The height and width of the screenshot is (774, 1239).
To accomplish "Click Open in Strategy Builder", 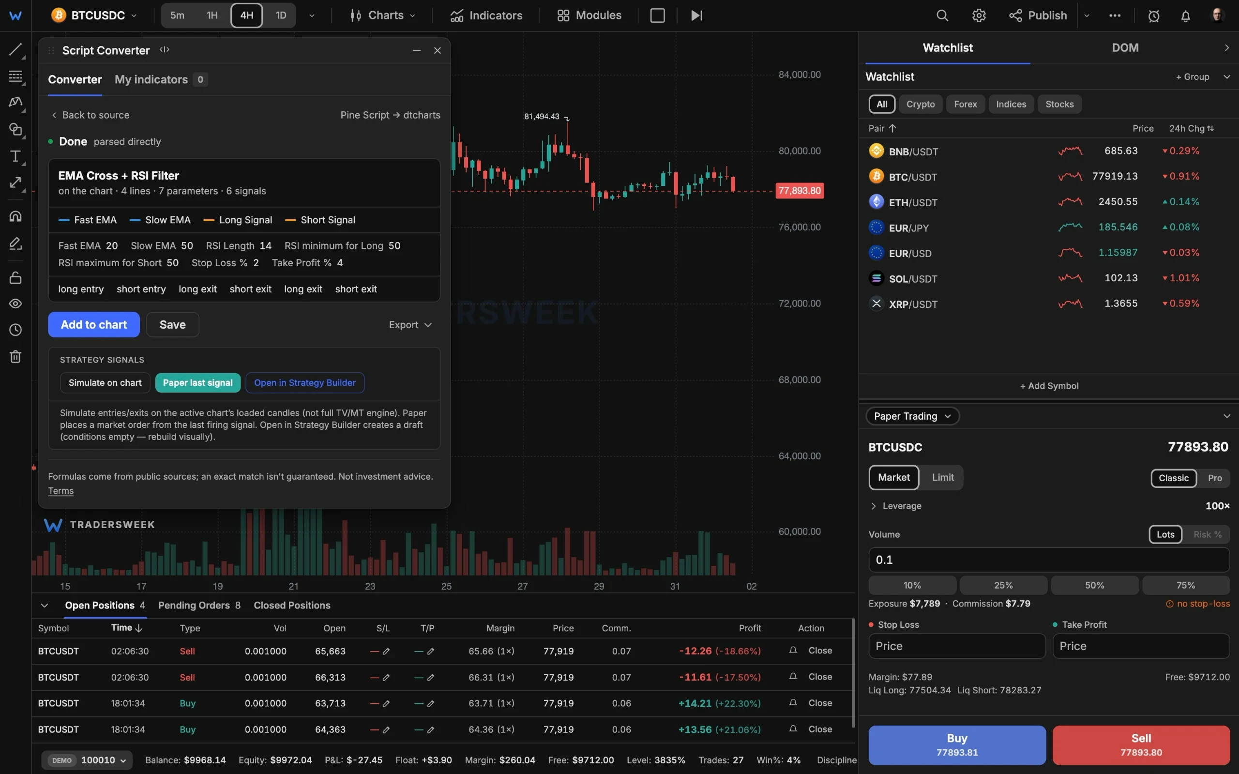I will click(x=304, y=382).
